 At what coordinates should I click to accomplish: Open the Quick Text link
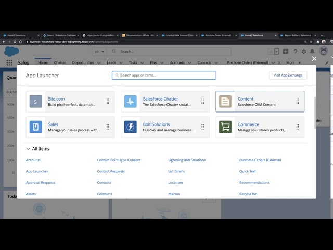[248, 171]
